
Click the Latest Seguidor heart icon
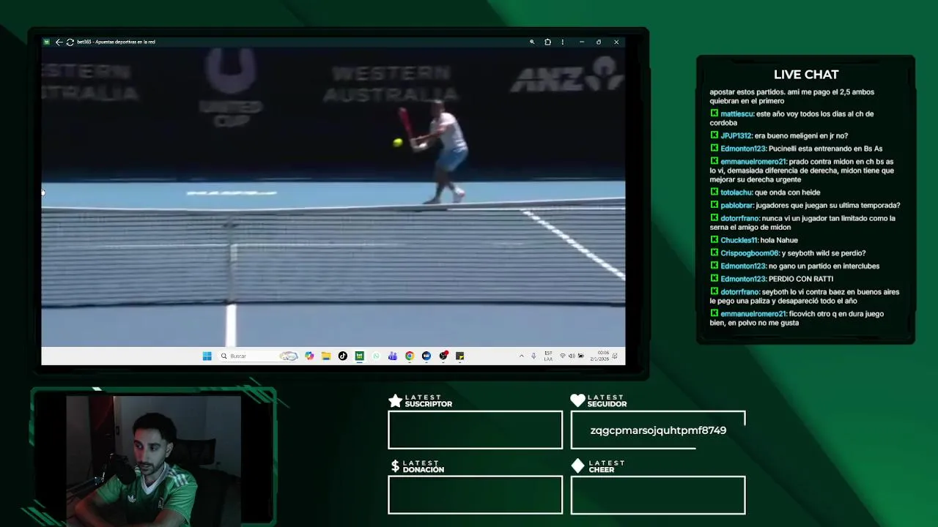[577, 400]
